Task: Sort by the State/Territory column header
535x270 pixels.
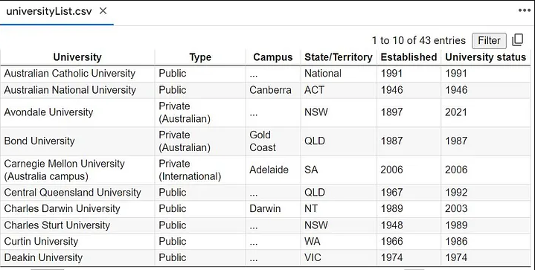Action: click(x=339, y=57)
